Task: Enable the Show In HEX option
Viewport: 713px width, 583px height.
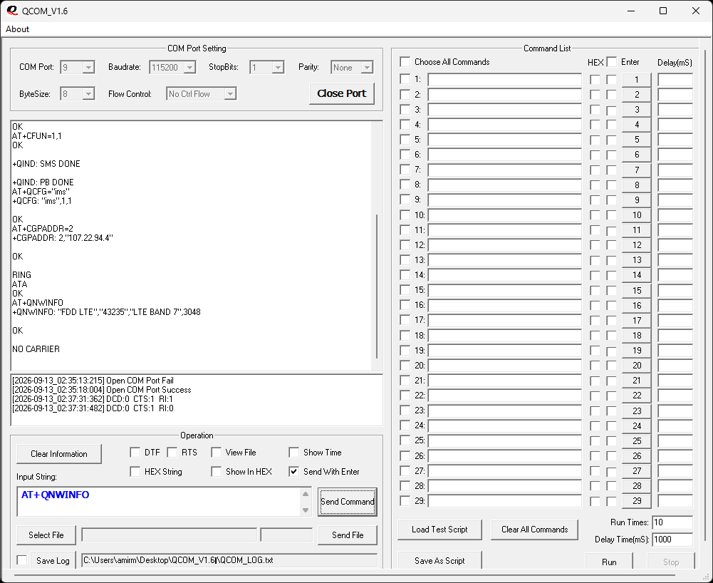Action: coord(217,472)
